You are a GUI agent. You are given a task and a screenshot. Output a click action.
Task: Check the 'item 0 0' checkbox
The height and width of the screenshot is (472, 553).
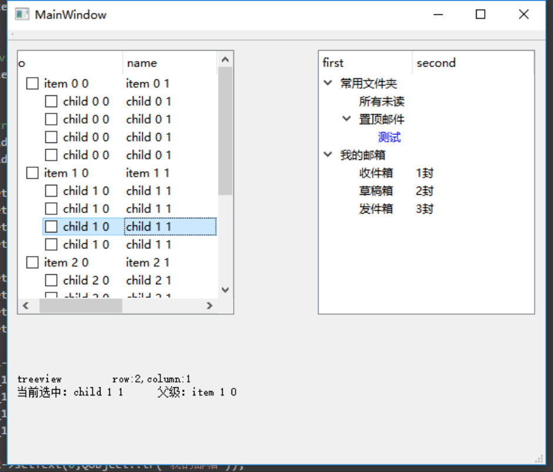pyautogui.click(x=32, y=84)
